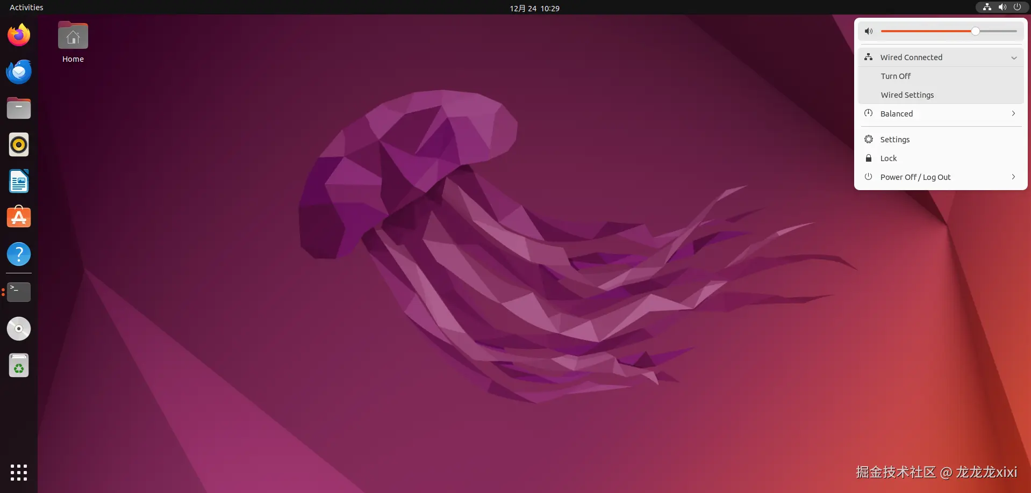Click the wired network icon in the menu
The width and height of the screenshot is (1031, 493).
869,57
